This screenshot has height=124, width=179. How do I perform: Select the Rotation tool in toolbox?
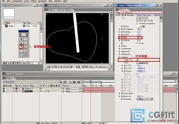(x=26, y=39)
